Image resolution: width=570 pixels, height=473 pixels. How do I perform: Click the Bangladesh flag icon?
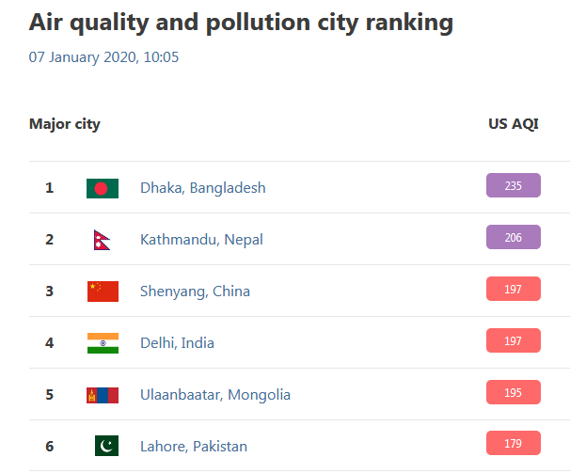pyautogui.click(x=103, y=188)
